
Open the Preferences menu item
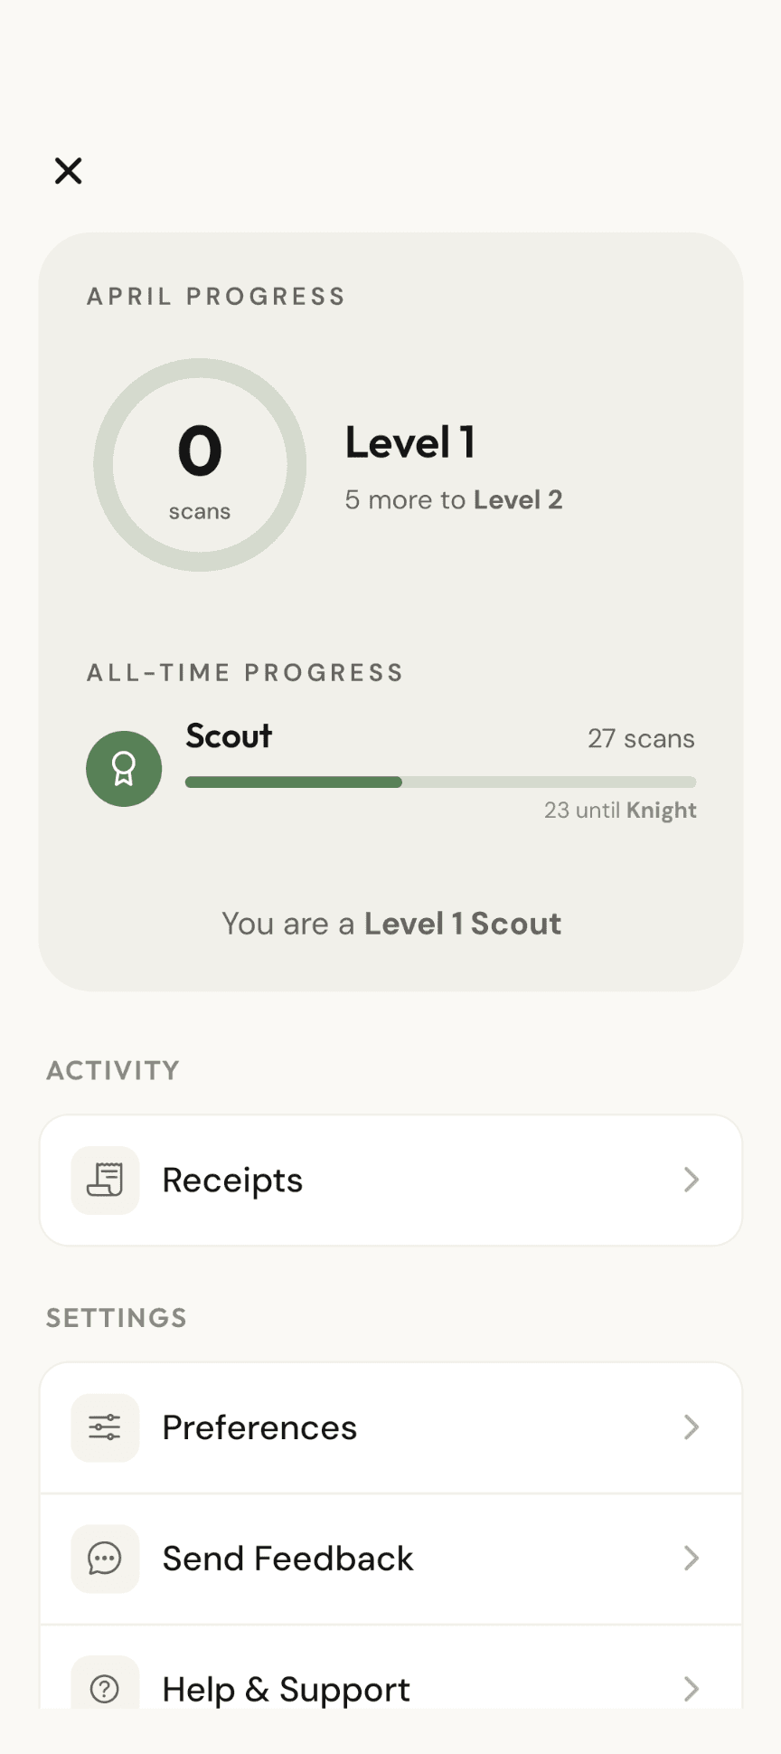tap(259, 1427)
